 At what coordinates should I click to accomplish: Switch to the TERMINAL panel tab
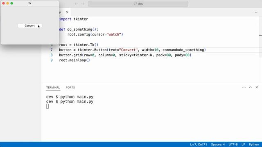(x=53, y=87)
